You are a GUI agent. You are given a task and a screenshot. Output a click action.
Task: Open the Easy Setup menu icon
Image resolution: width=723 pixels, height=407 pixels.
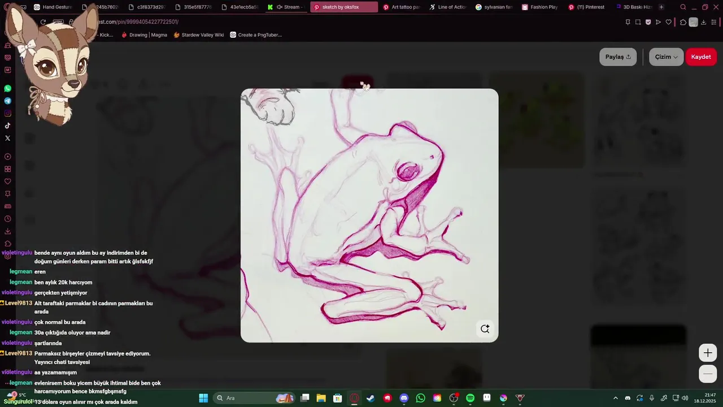pyautogui.click(x=714, y=22)
